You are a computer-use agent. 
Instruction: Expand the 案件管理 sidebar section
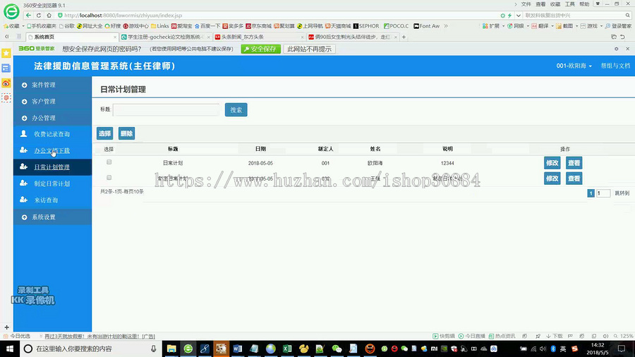point(53,85)
